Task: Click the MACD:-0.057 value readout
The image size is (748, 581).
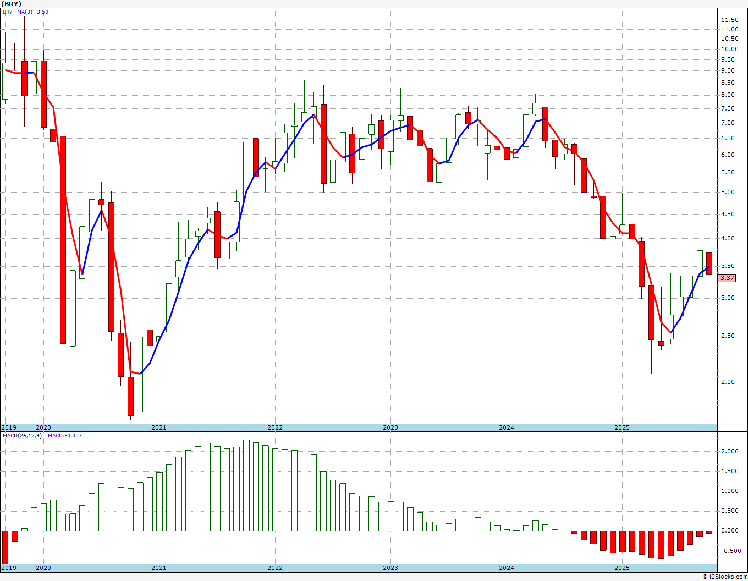Action: coord(65,436)
